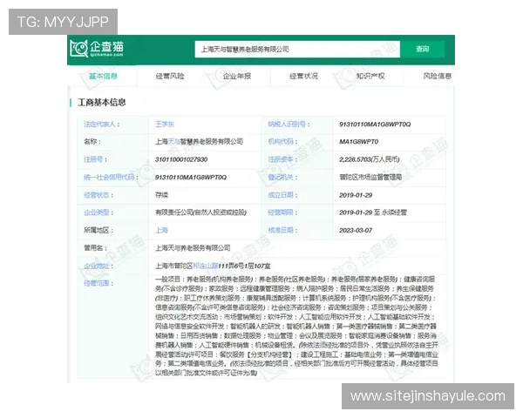This screenshot has width=523, height=418.
Task: Click the 工商基本信息 section heading
Action: click(102, 103)
